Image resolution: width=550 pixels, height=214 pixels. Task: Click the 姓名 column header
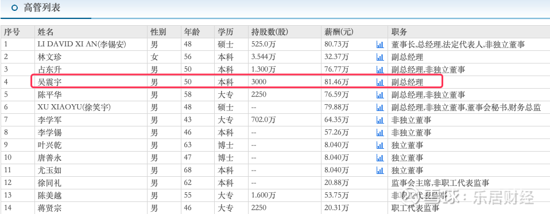[45, 32]
